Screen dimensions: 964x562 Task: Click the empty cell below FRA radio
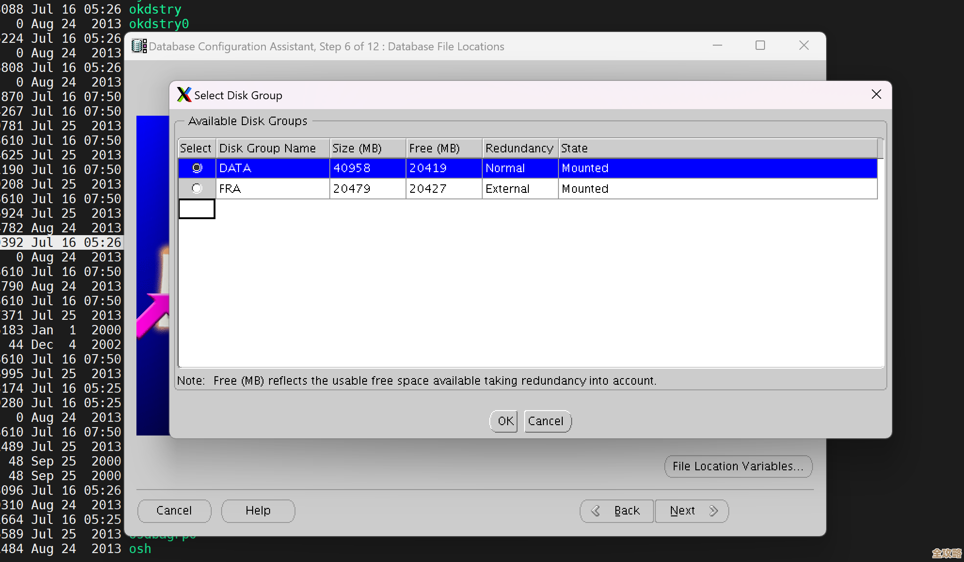click(197, 209)
